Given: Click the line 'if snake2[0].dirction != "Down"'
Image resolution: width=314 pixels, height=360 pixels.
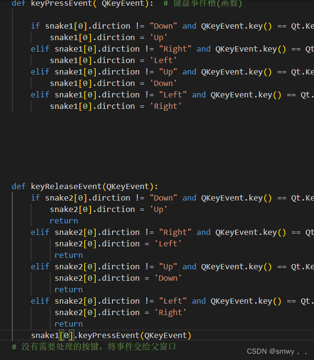Looking at the screenshot, I should [x=172, y=198].
